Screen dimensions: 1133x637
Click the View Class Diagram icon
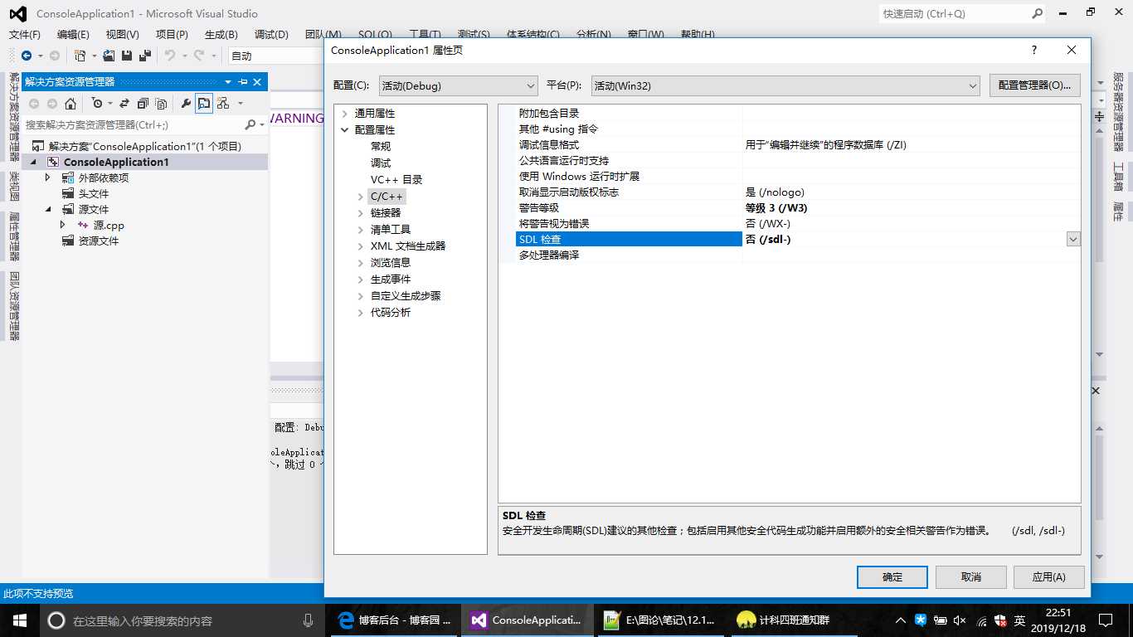pos(222,104)
